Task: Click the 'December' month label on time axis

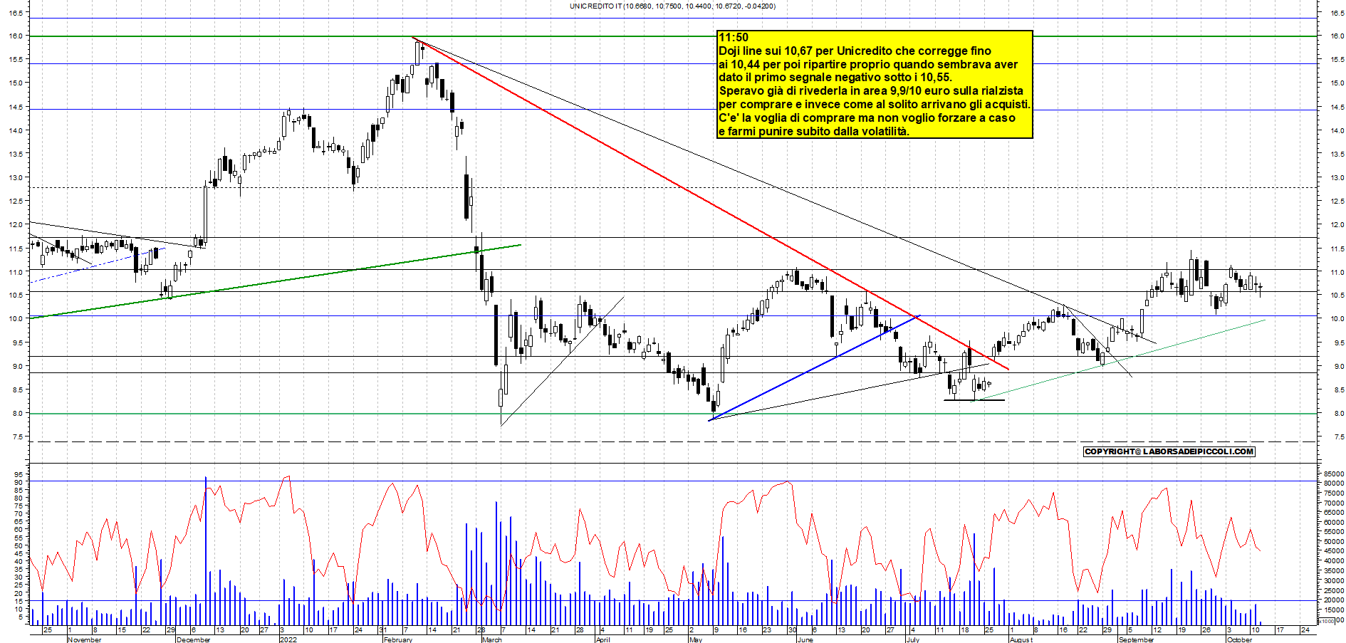Action: click(x=194, y=639)
